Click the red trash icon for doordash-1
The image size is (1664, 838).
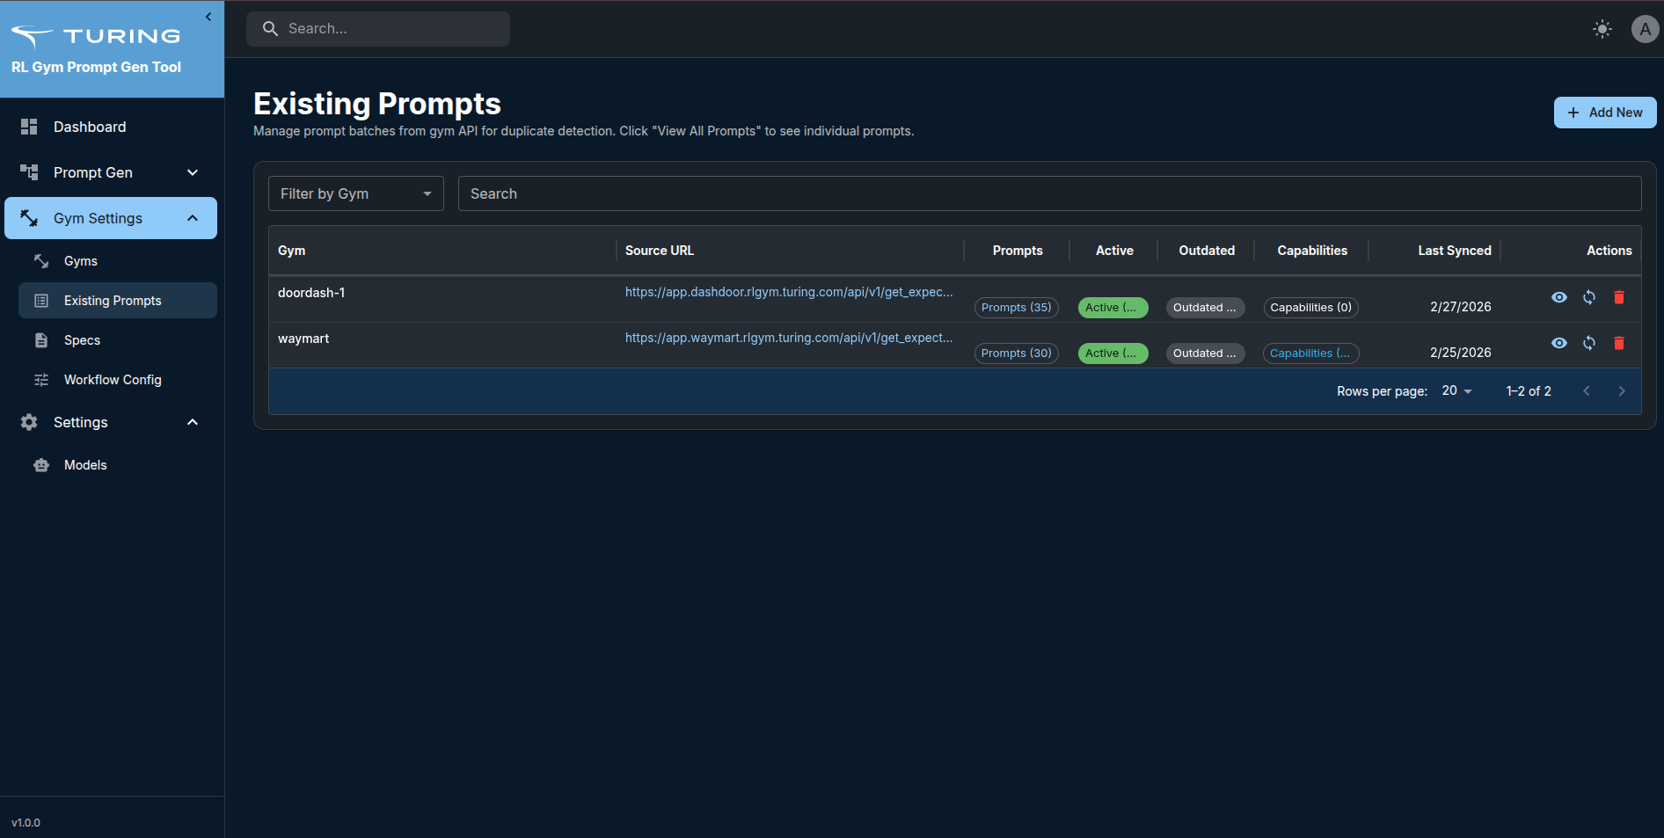(1618, 297)
